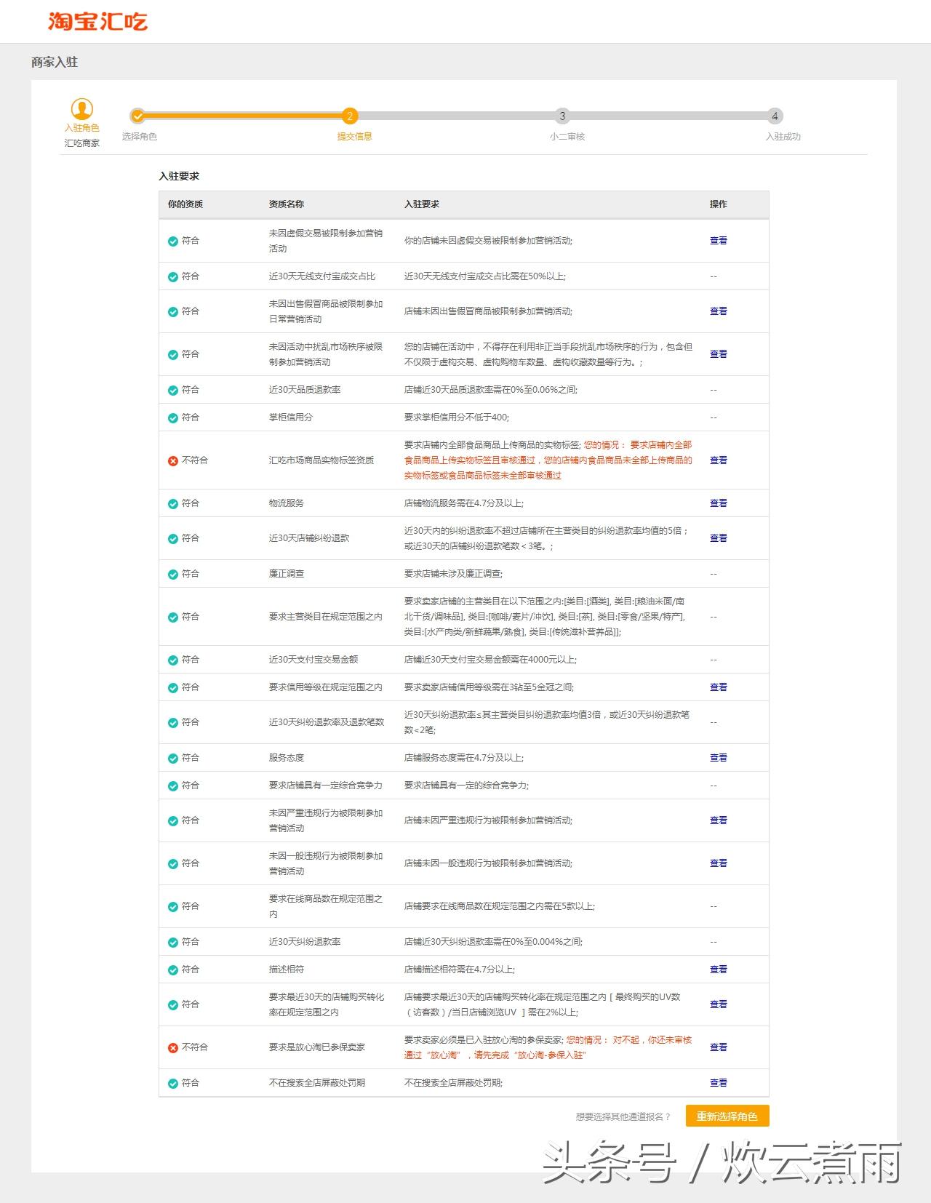
Task: Open 查看 link for 要求信用等级 row
Action: pyautogui.click(x=718, y=687)
